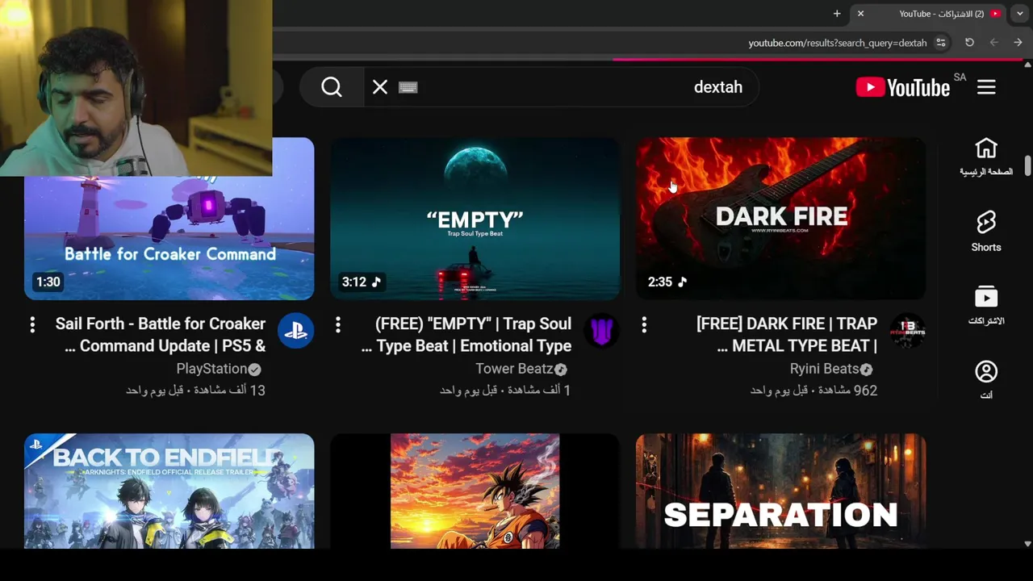This screenshot has width=1033, height=581.
Task: Open options menu for EMPTY video
Action: click(338, 324)
